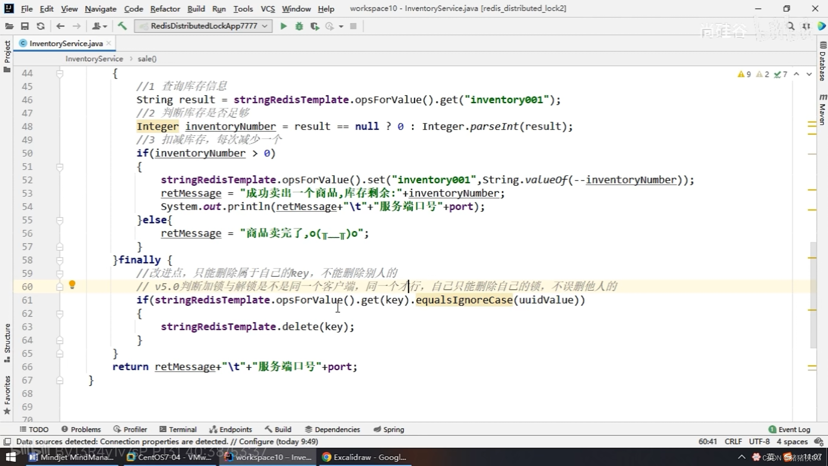Collapse code block fold marker at line 44
Viewport: 828px width, 466px height.
pyautogui.click(x=60, y=73)
